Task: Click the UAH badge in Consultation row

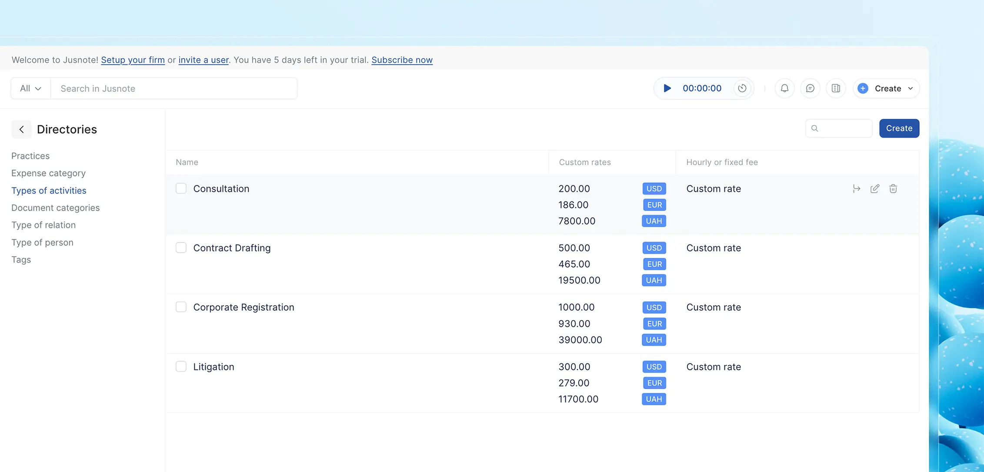Action: pyautogui.click(x=654, y=221)
